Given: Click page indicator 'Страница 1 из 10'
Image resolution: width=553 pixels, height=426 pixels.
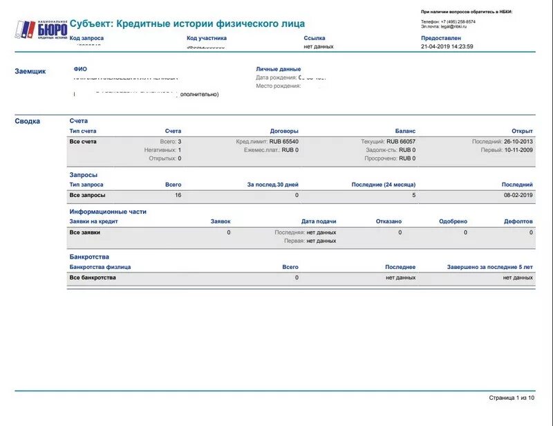Looking at the screenshot, I should click(512, 398).
